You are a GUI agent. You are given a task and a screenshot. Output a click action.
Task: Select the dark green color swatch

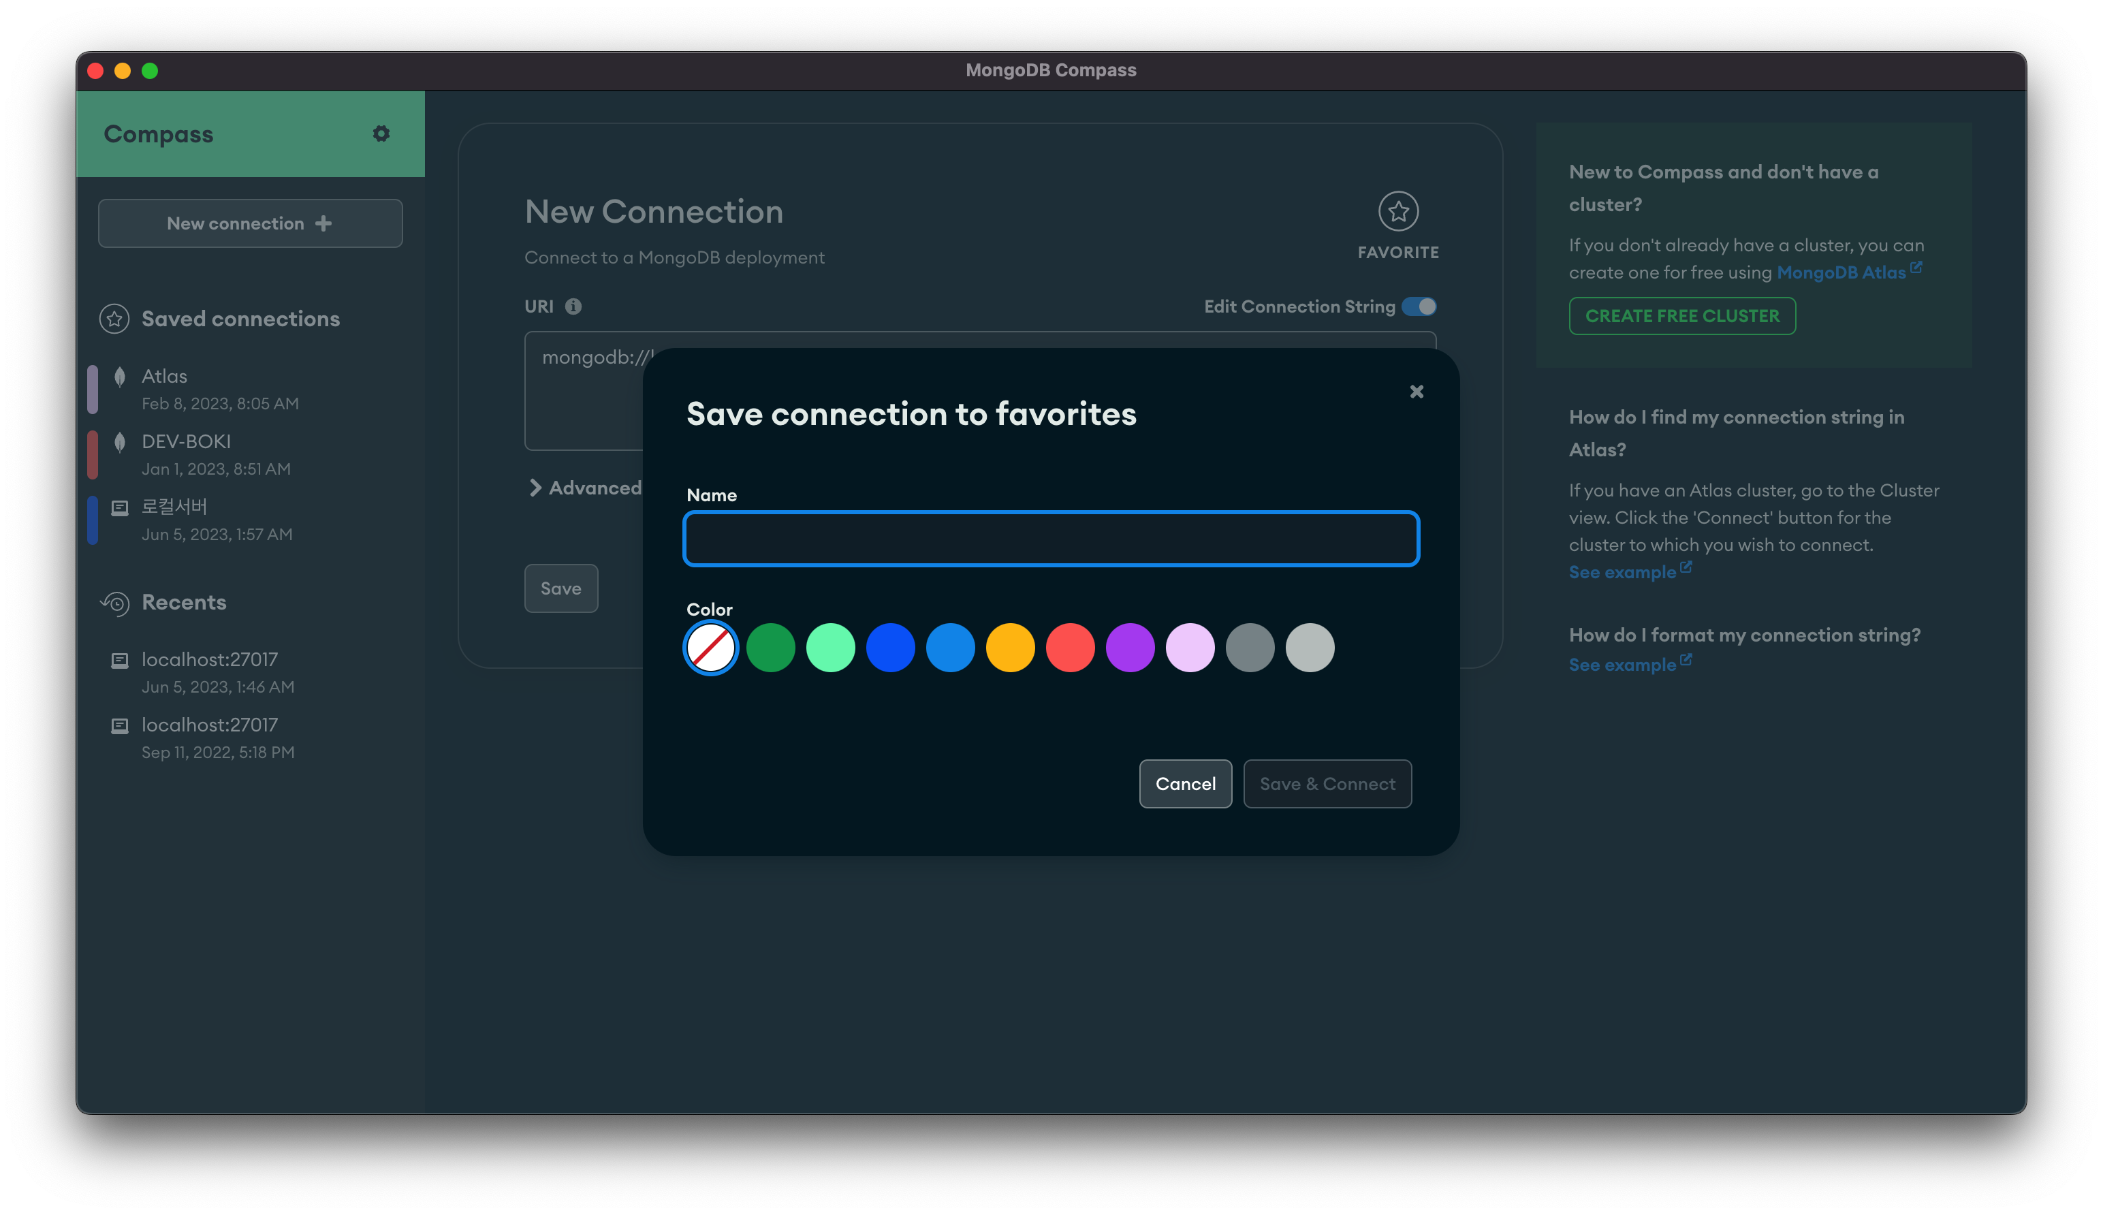pos(770,648)
